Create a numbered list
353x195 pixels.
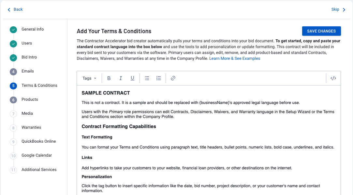158,78
